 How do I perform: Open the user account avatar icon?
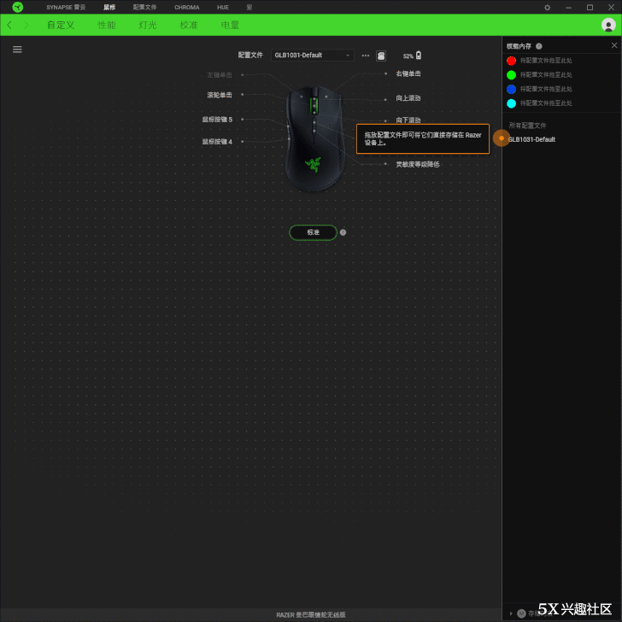coord(608,25)
